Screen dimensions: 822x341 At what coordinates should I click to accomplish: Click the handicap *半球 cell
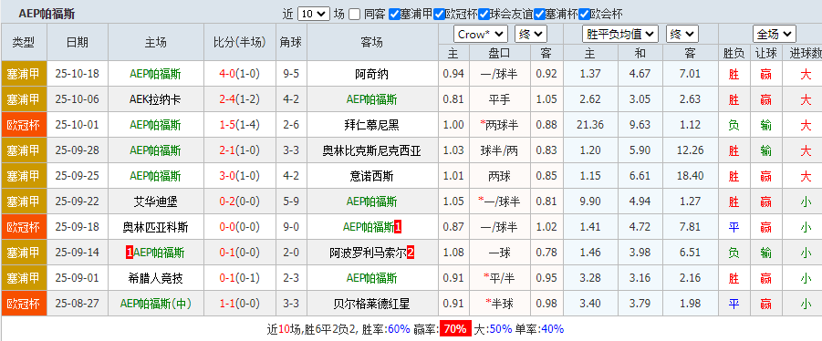[499, 304]
